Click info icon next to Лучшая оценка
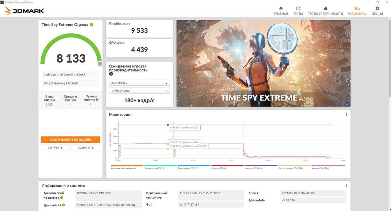The image size is (391, 211). click(x=97, y=99)
